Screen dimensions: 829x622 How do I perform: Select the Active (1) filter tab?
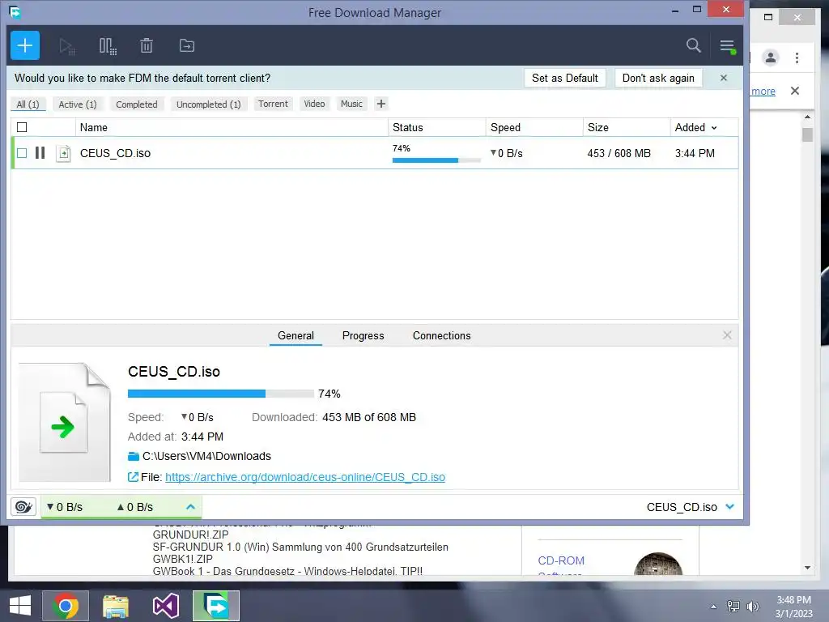78,104
